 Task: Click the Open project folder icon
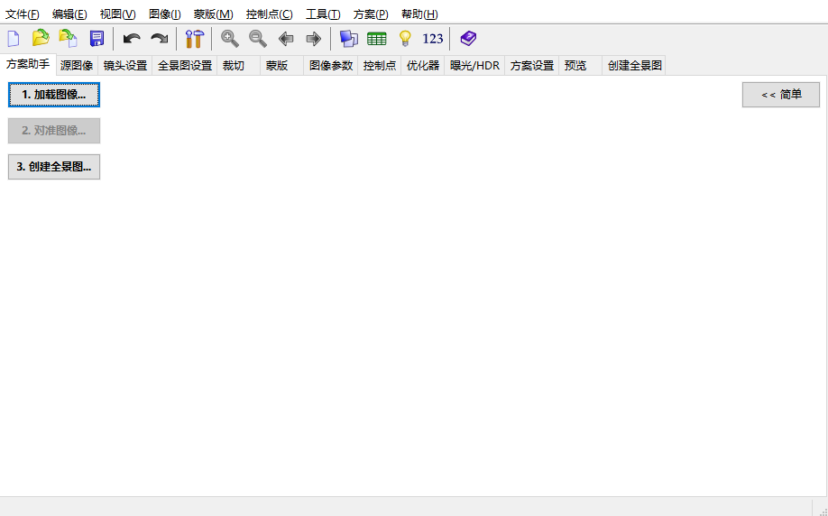(41, 38)
